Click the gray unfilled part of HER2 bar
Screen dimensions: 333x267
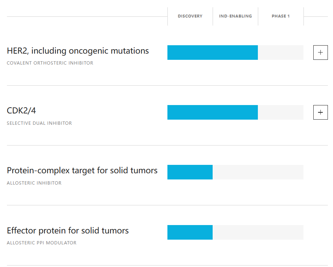click(x=280, y=53)
